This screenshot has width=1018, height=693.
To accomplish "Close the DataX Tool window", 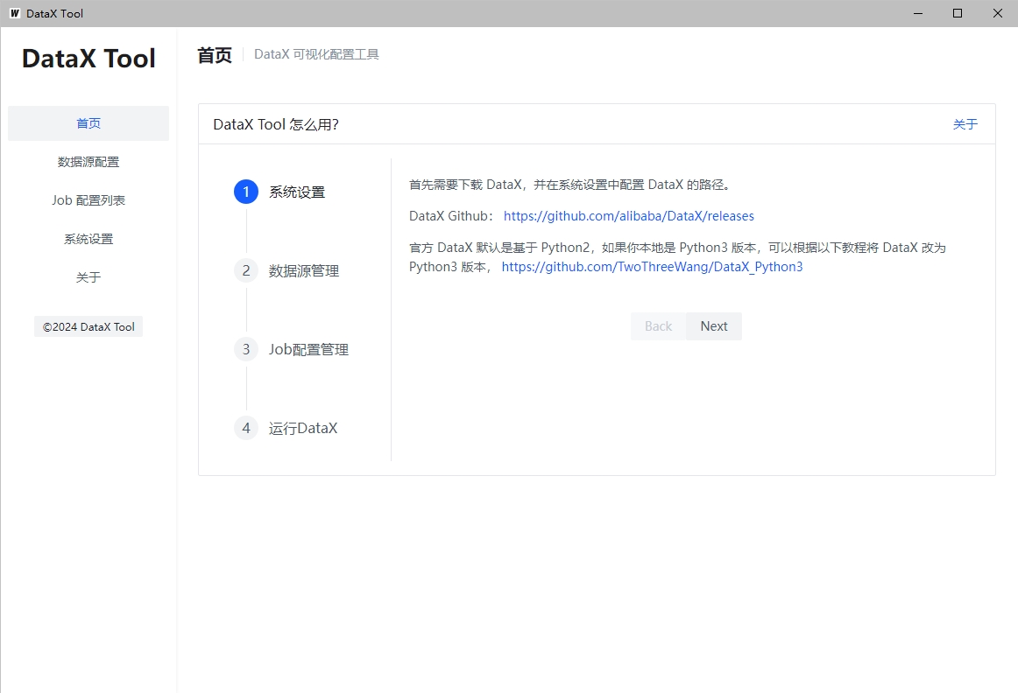I will [x=998, y=13].
